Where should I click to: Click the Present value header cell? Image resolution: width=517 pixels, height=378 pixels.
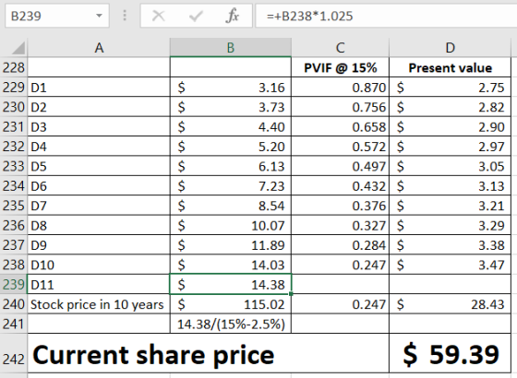pos(451,67)
